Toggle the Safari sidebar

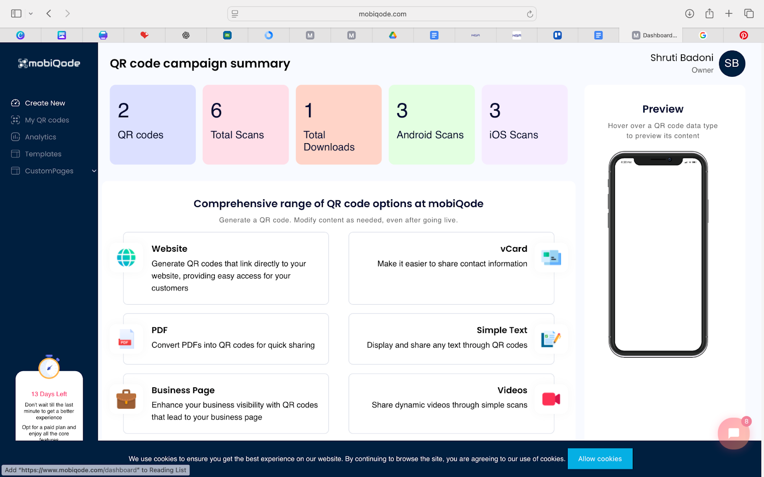pos(16,14)
